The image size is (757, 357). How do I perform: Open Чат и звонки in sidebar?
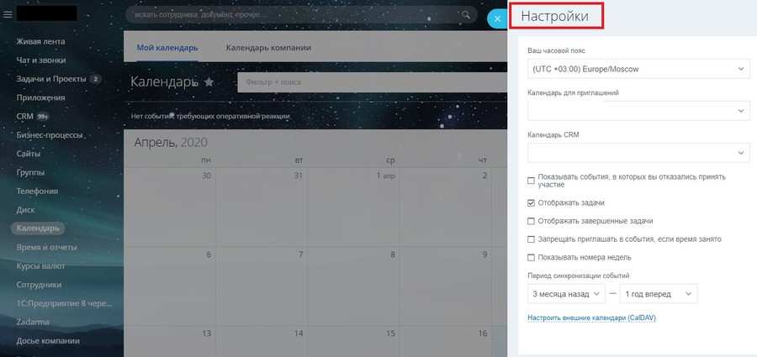[41, 60]
